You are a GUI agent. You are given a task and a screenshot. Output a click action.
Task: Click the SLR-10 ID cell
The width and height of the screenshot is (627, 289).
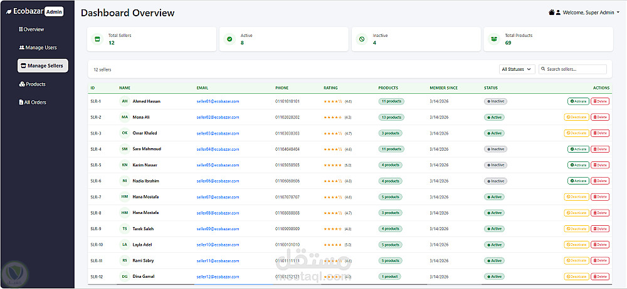coord(97,245)
